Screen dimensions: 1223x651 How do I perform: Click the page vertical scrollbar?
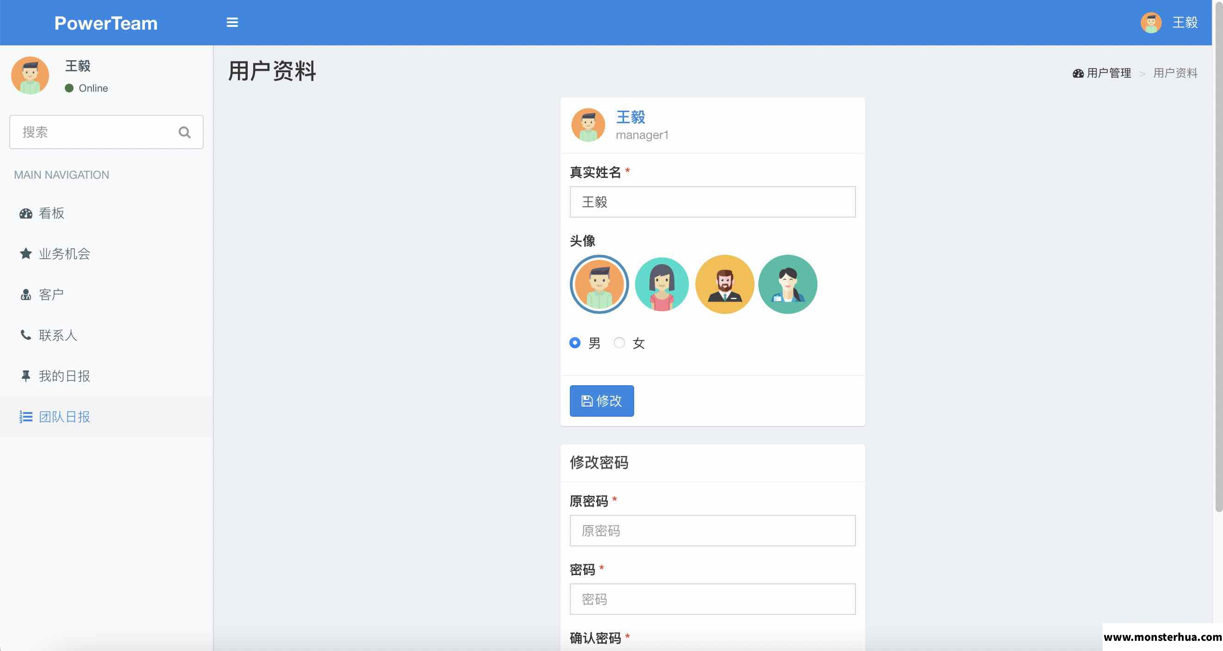coord(1218,257)
